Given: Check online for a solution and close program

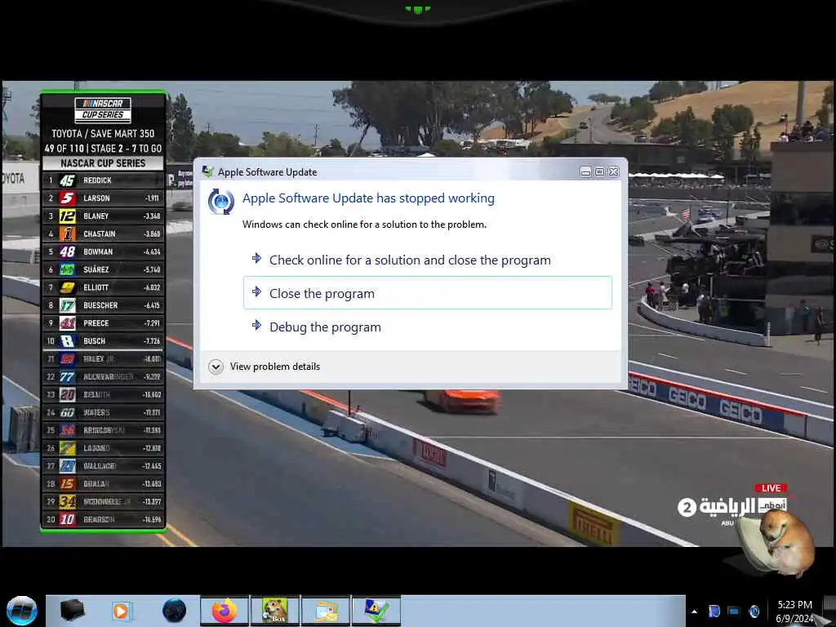Looking at the screenshot, I should (x=428, y=260).
